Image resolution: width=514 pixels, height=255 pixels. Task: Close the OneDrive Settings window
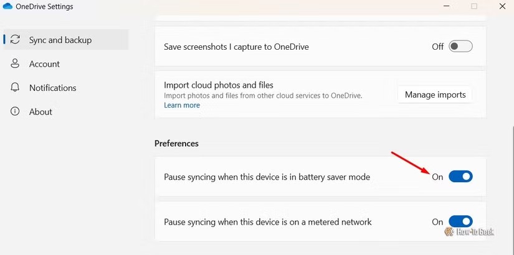[x=503, y=6]
